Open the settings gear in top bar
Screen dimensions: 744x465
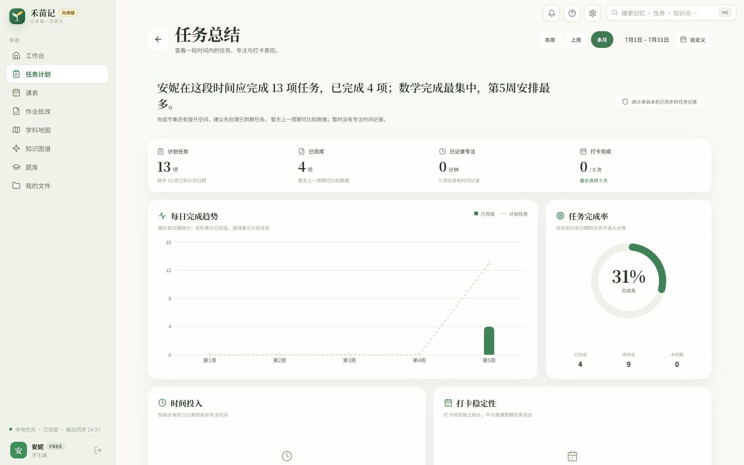(592, 13)
